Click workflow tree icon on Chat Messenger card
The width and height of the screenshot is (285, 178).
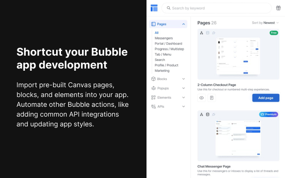201,114
